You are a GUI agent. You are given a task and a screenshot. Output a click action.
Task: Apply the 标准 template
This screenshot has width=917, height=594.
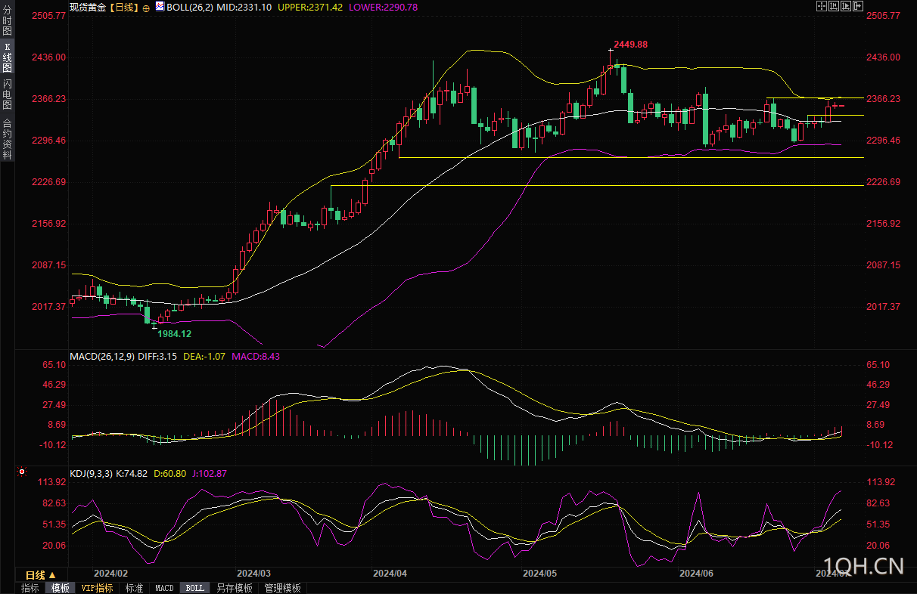pyautogui.click(x=134, y=588)
